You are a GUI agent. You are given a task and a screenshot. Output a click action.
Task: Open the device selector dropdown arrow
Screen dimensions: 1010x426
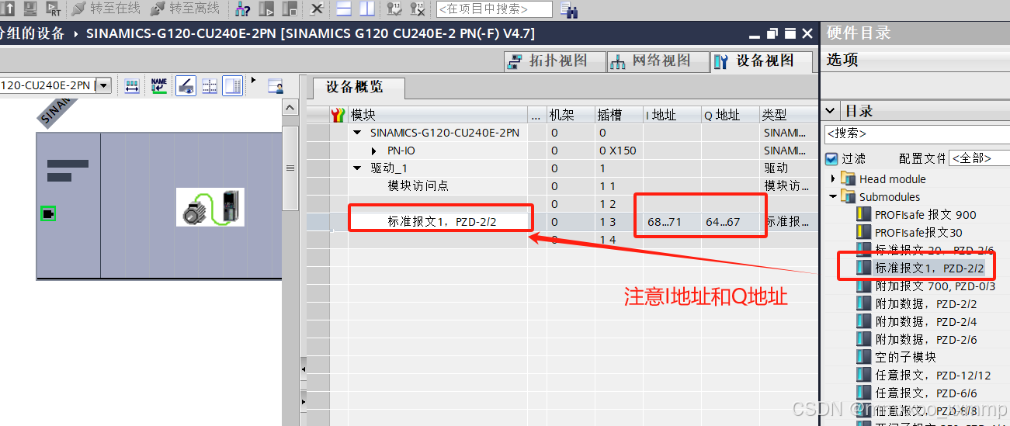[x=103, y=85]
